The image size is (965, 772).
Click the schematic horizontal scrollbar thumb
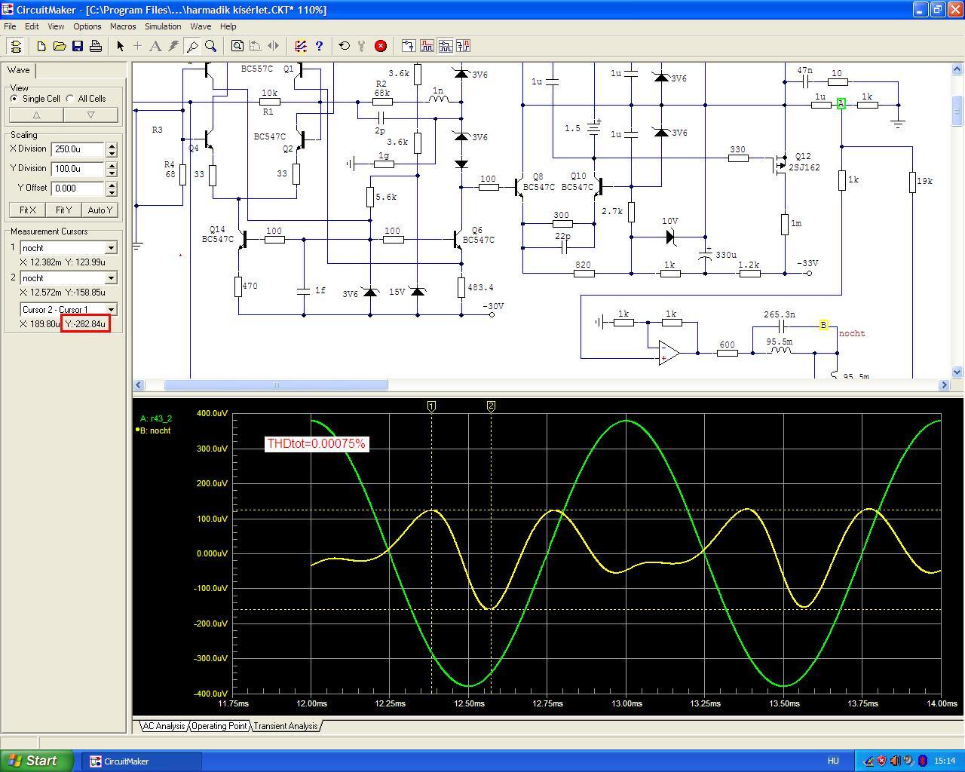(276, 385)
